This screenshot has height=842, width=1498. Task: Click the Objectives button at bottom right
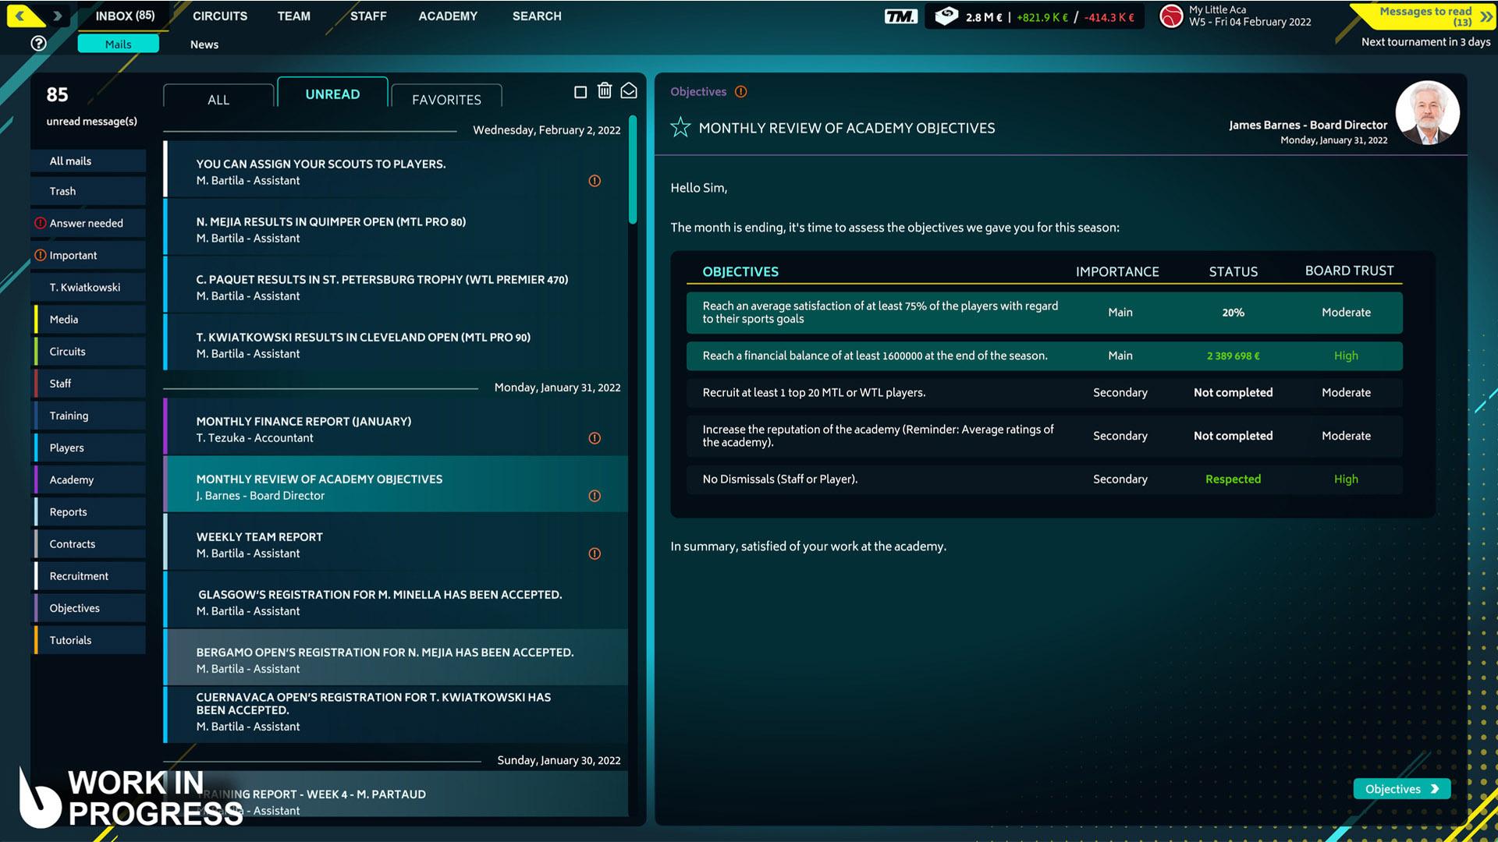[1401, 789]
